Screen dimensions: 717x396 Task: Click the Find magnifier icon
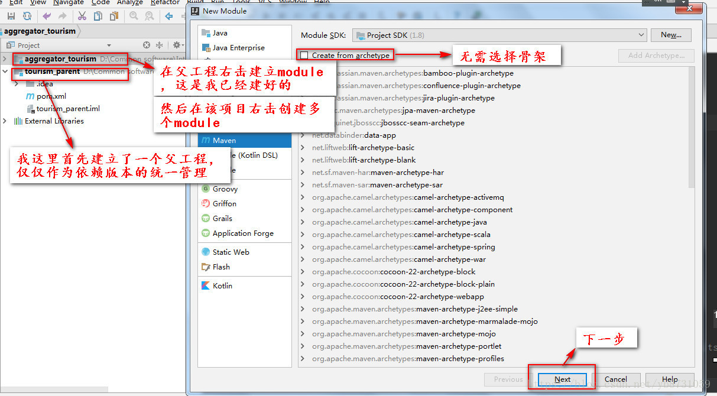134,16
